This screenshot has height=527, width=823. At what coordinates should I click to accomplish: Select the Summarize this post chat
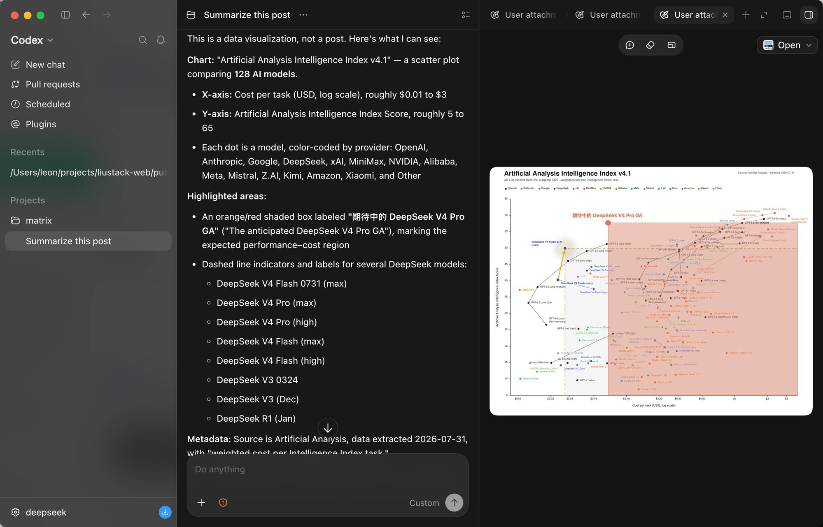[89, 241]
